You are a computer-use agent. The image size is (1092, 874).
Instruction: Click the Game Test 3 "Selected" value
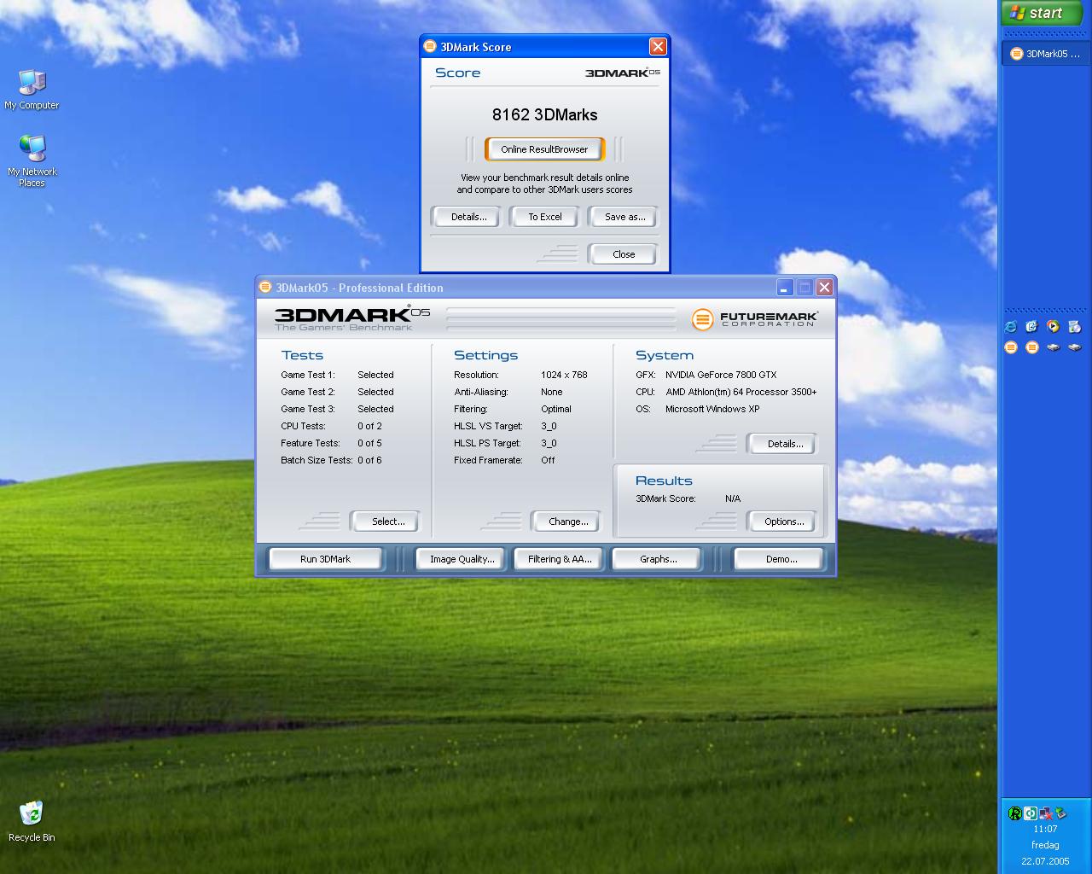375,409
